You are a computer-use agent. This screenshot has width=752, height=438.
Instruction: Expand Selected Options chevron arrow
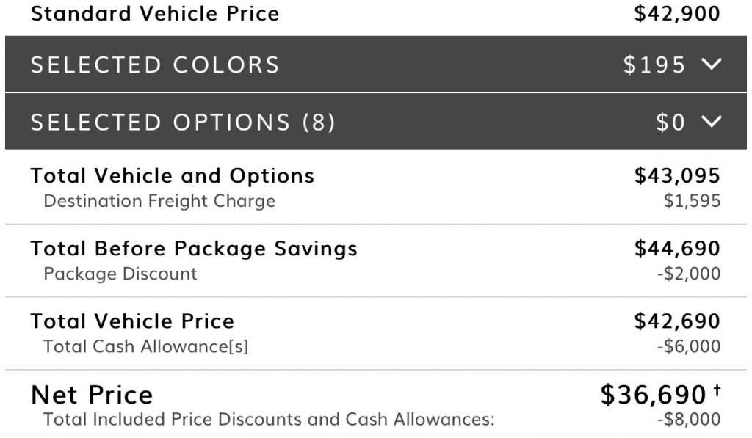[711, 122]
